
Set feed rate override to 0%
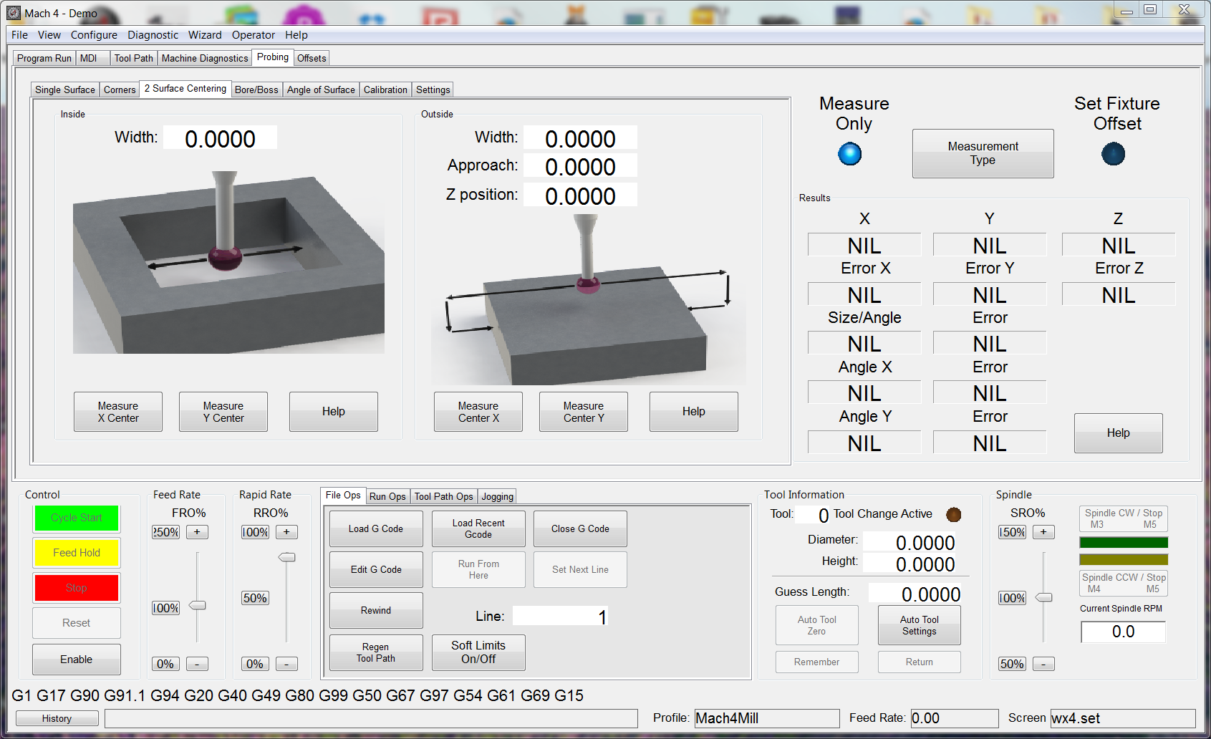165,664
